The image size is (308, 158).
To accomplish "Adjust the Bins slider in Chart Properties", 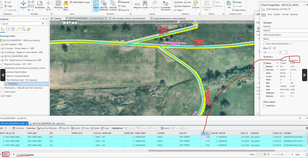I will (265, 52).
